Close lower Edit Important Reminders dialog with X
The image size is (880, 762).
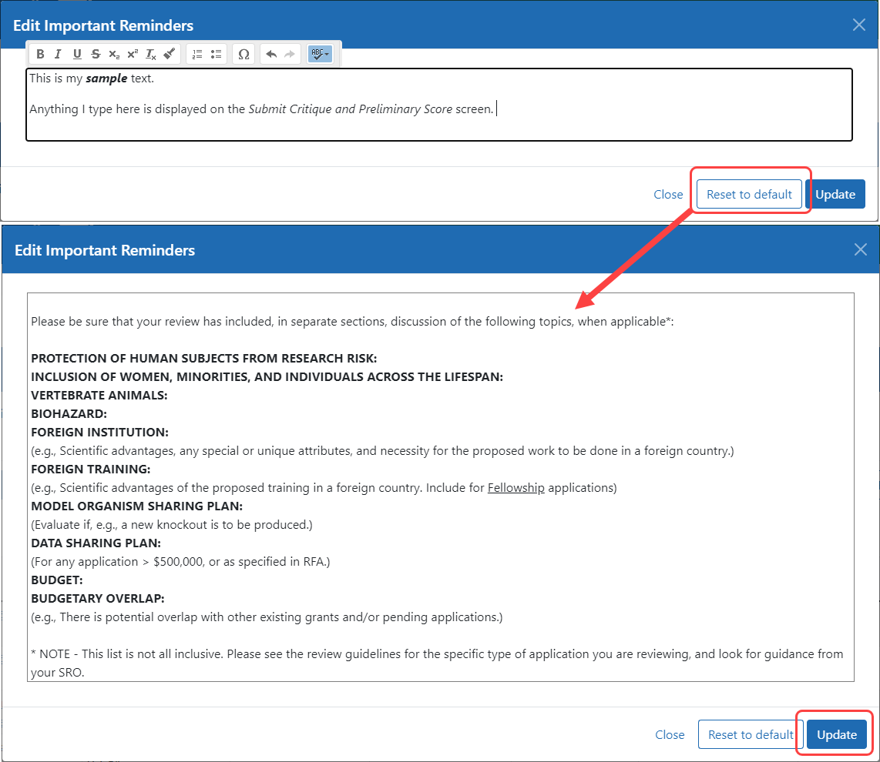pyautogui.click(x=861, y=249)
